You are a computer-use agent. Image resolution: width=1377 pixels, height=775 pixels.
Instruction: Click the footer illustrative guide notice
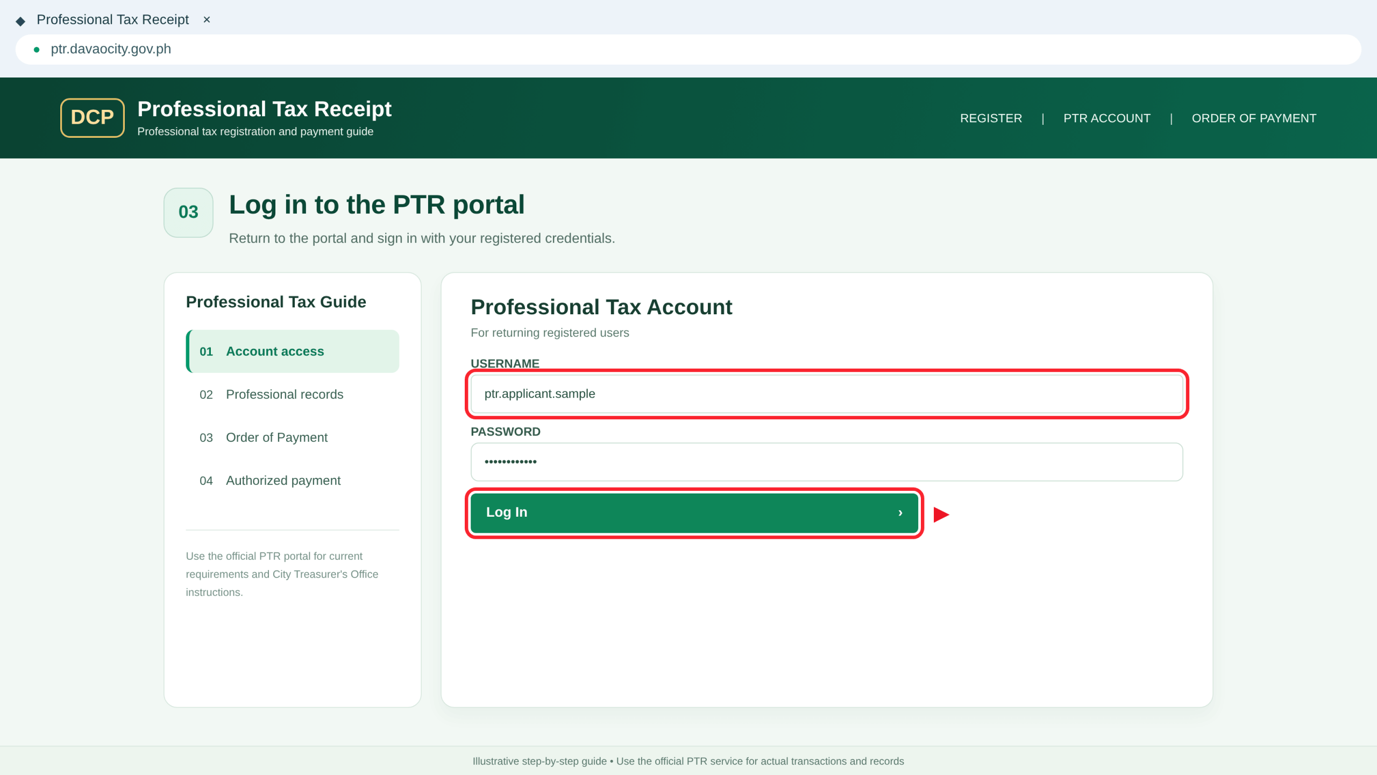click(688, 761)
